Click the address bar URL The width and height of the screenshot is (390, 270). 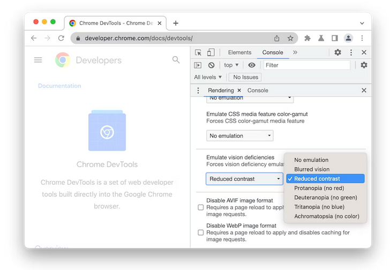139,38
